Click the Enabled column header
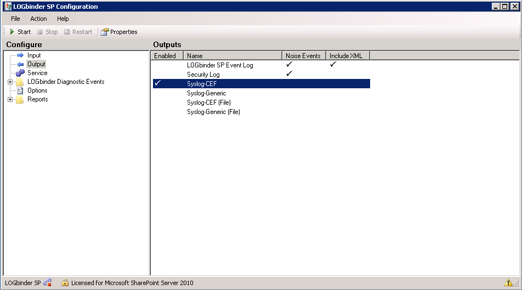Image resolution: width=522 pixels, height=290 pixels. [167, 55]
